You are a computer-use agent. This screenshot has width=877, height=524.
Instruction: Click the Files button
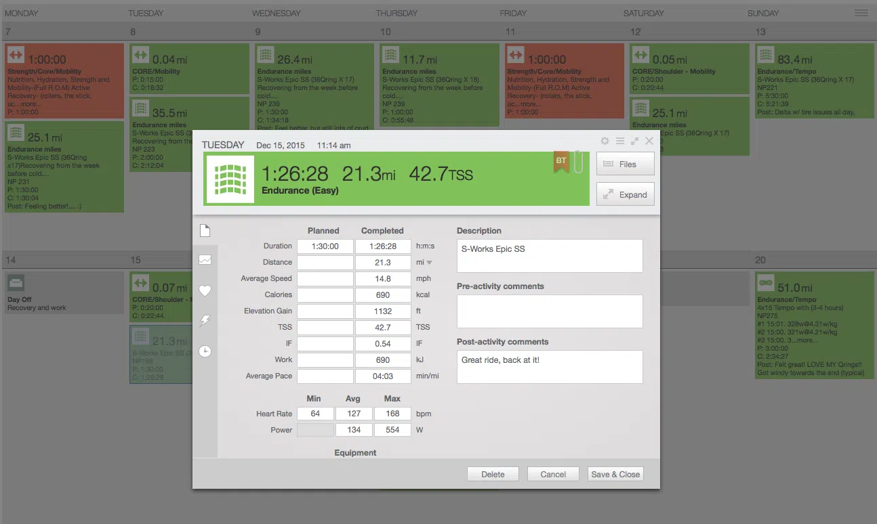point(625,164)
